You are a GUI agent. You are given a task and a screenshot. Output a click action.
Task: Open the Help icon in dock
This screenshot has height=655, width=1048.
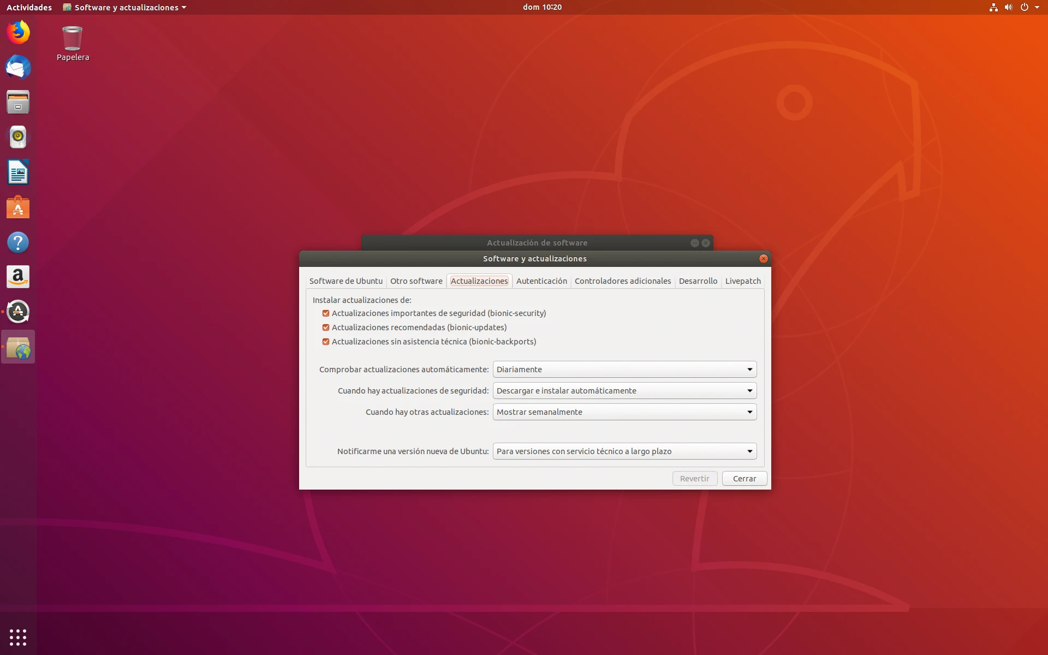pyautogui.click(x=18, y=242)
